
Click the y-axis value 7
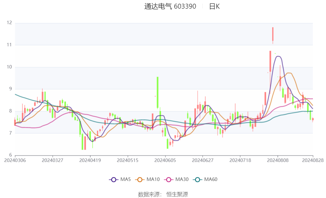(10, 133)
